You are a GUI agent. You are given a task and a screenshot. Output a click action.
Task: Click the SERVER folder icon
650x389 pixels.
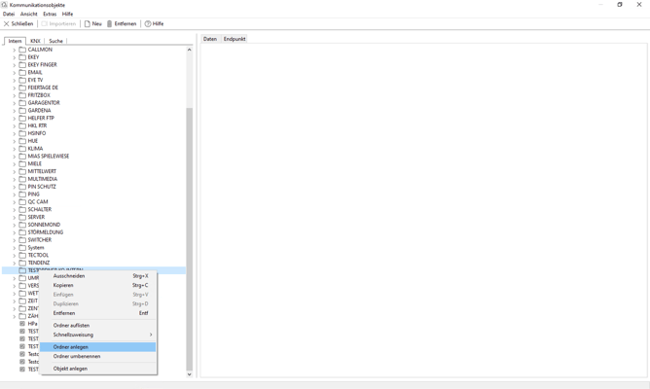coord(22,217)
